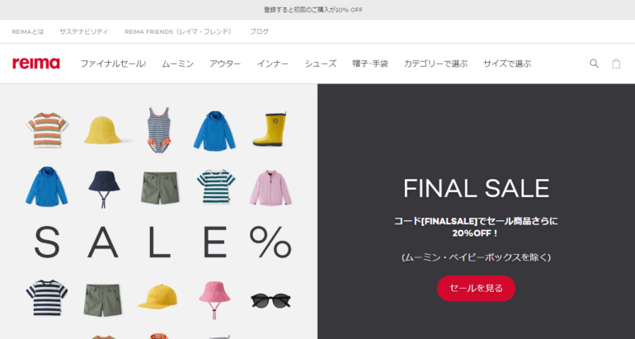
Task: Click the red reima logo
Action: [x=36, y=64]
